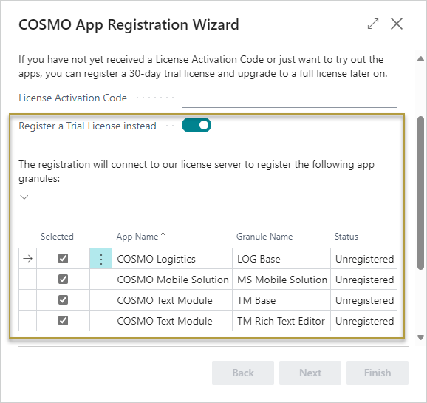
Task: Click the Finish button
Action: (378, 373)
